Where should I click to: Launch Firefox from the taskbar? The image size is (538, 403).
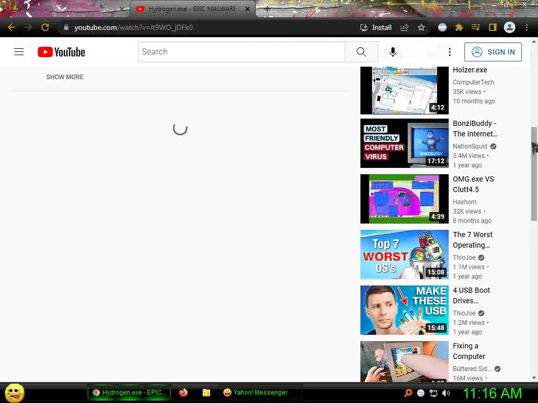183,393
